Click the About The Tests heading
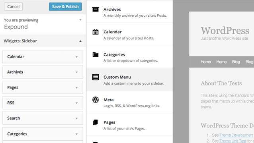Viewport: 254px width, 143px height. [221, 83]
